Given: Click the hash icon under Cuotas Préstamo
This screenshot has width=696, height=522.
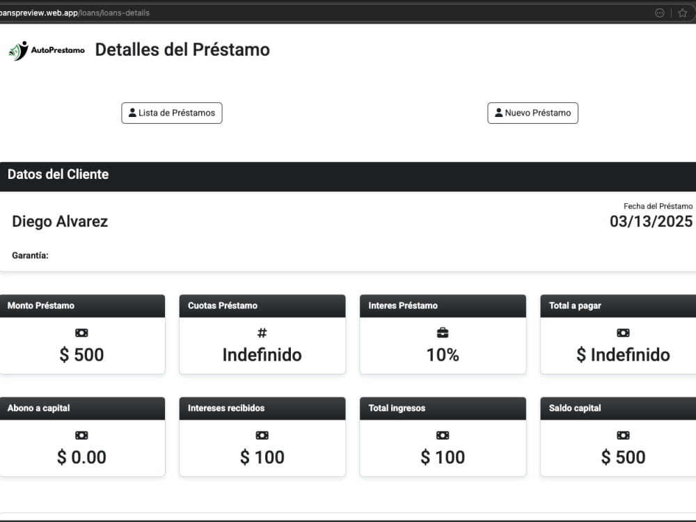Looking at the screenshot, I should click(x=262, y=333).
